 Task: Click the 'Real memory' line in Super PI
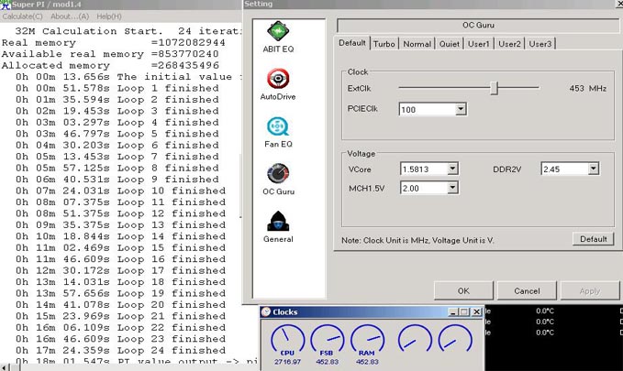pos(113,42)
